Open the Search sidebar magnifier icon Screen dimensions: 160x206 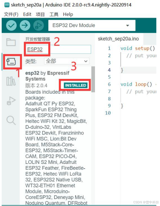(11, 120)
